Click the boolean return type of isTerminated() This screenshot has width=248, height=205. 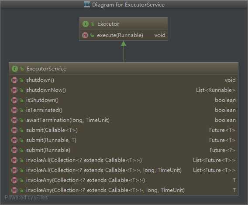(x=225, y=110)
